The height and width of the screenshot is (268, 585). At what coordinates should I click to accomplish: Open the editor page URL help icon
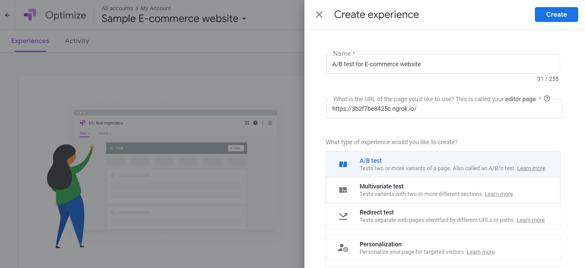pyautogui.click(x=547, y=98)
